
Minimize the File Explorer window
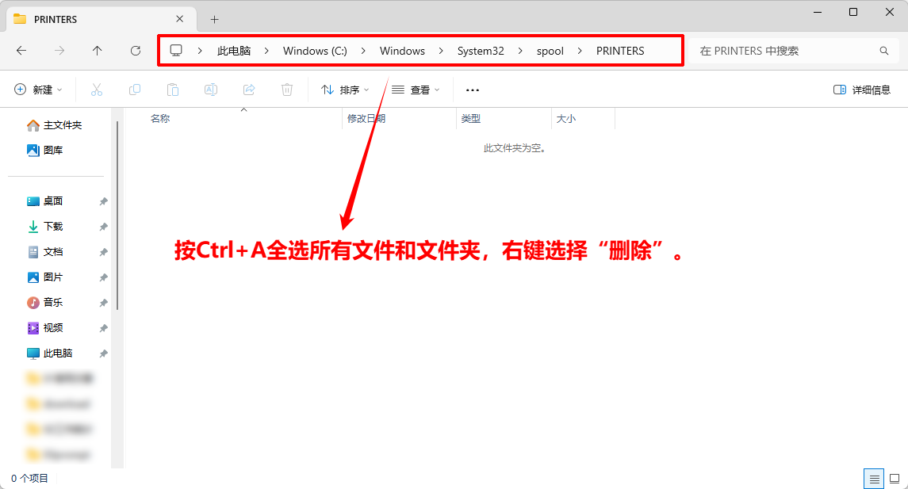click(818, 12)
